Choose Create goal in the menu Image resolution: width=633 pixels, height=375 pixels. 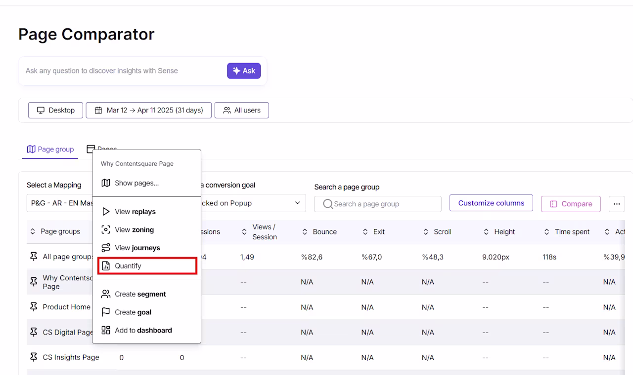pos(147,312)
